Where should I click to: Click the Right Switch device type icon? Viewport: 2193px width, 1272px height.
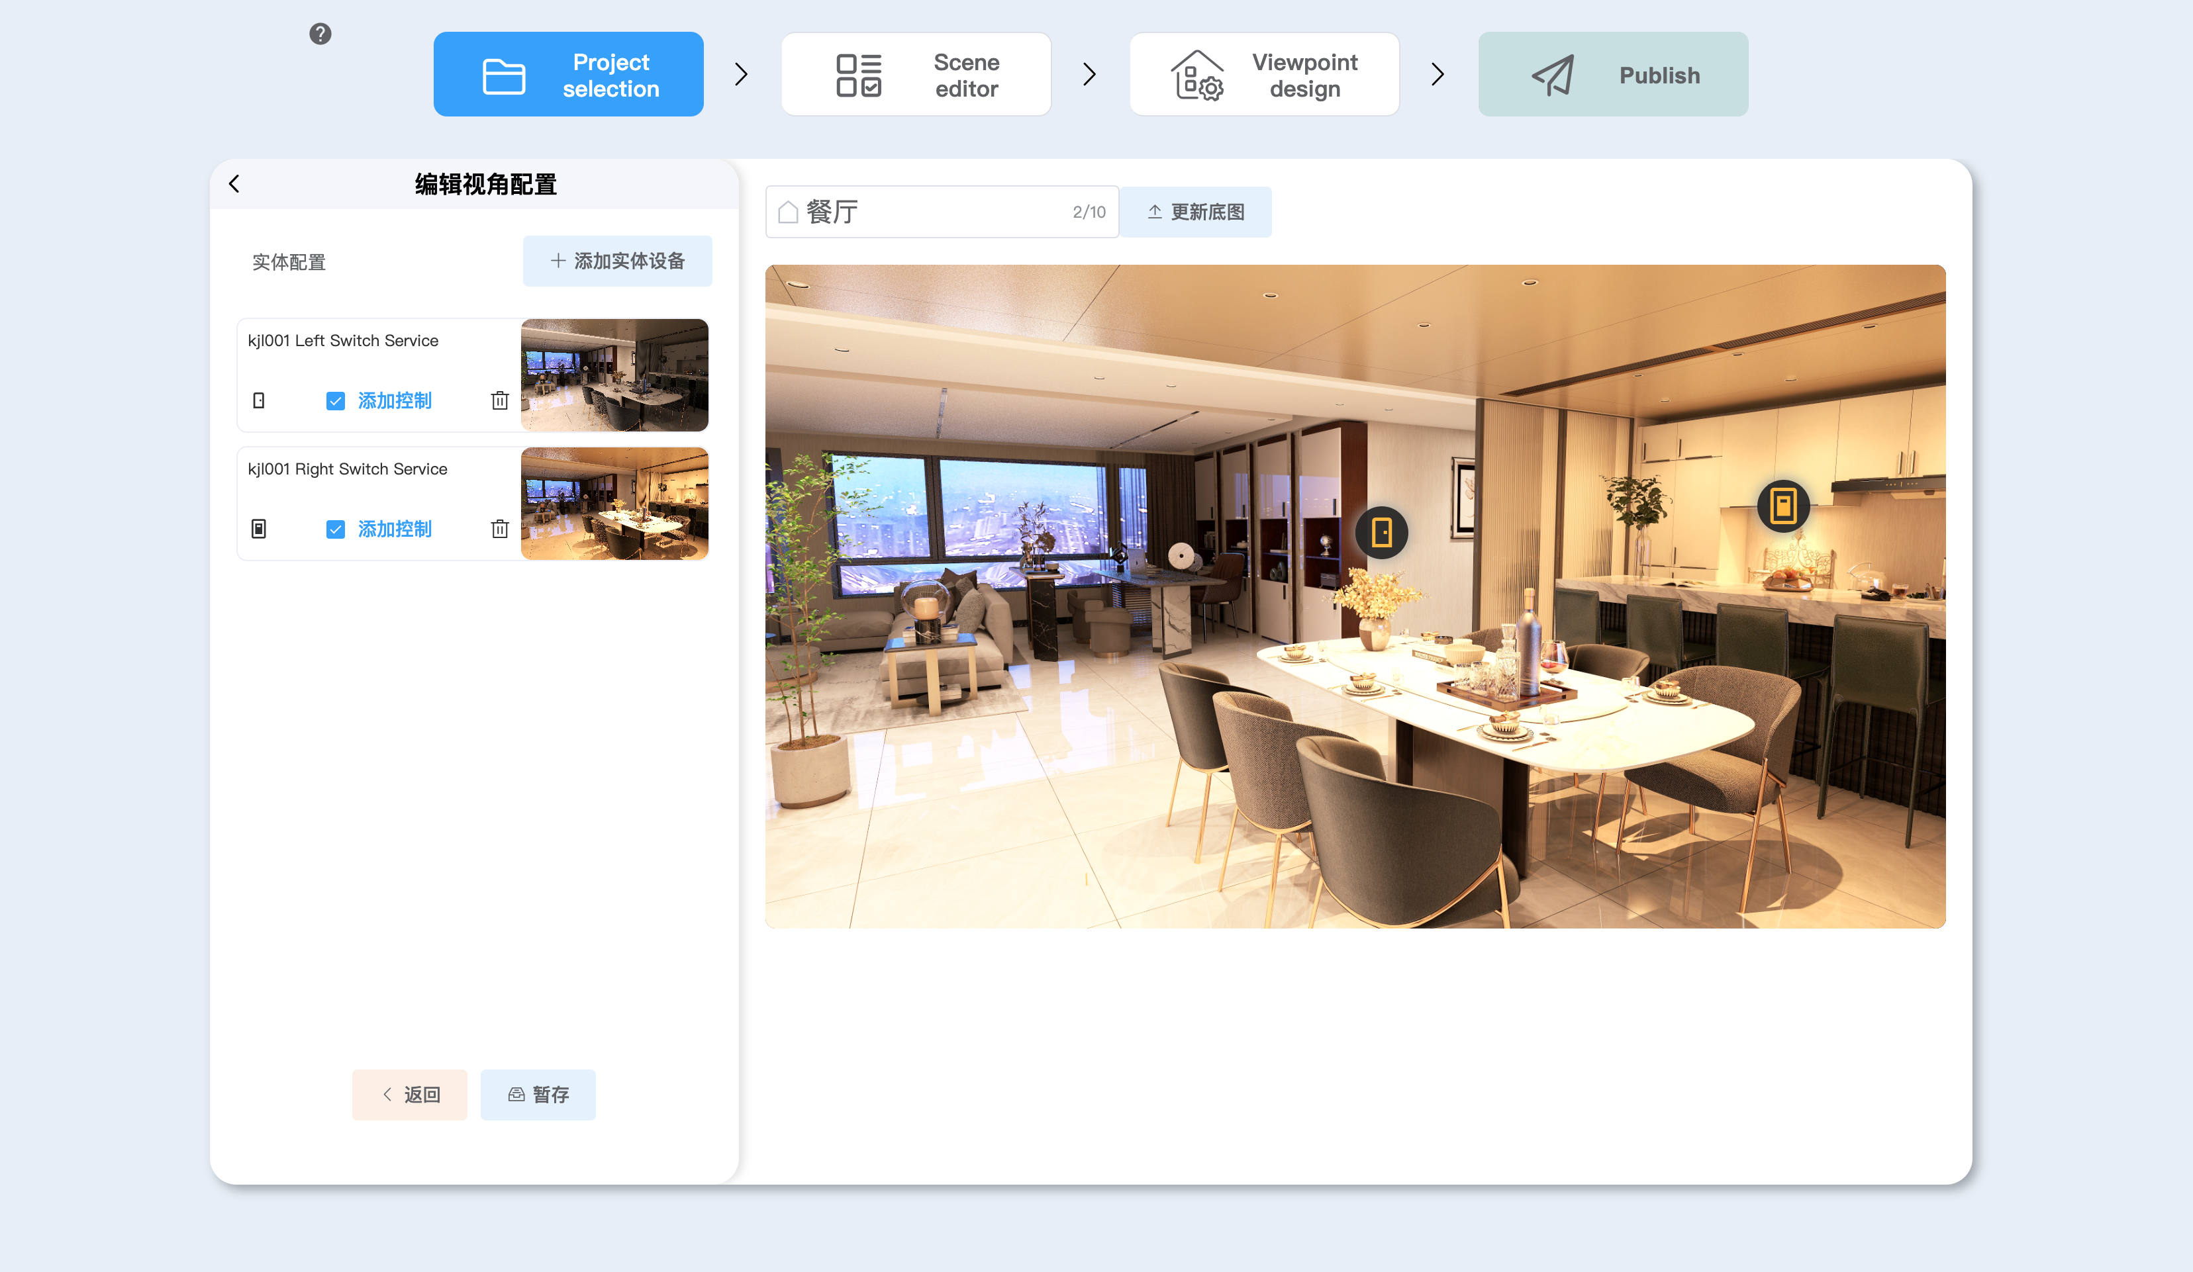258,529
